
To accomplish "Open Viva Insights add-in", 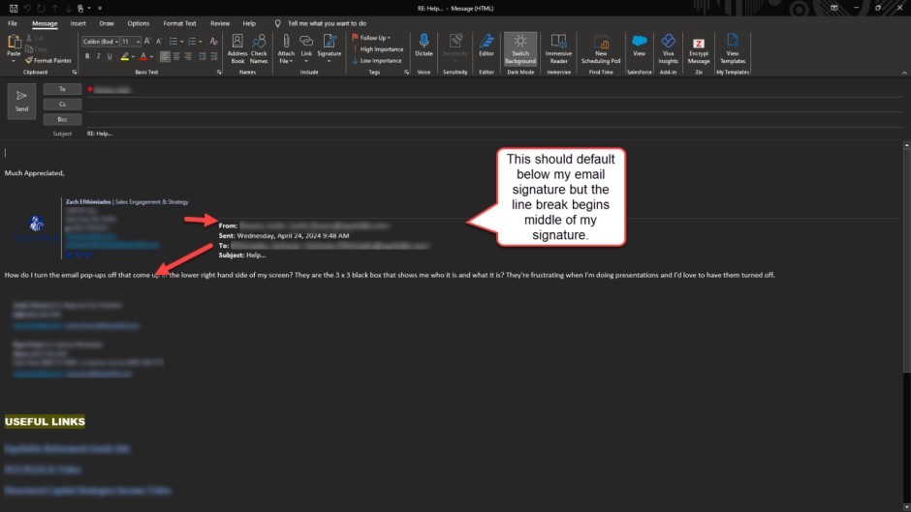I will (668, 48).
